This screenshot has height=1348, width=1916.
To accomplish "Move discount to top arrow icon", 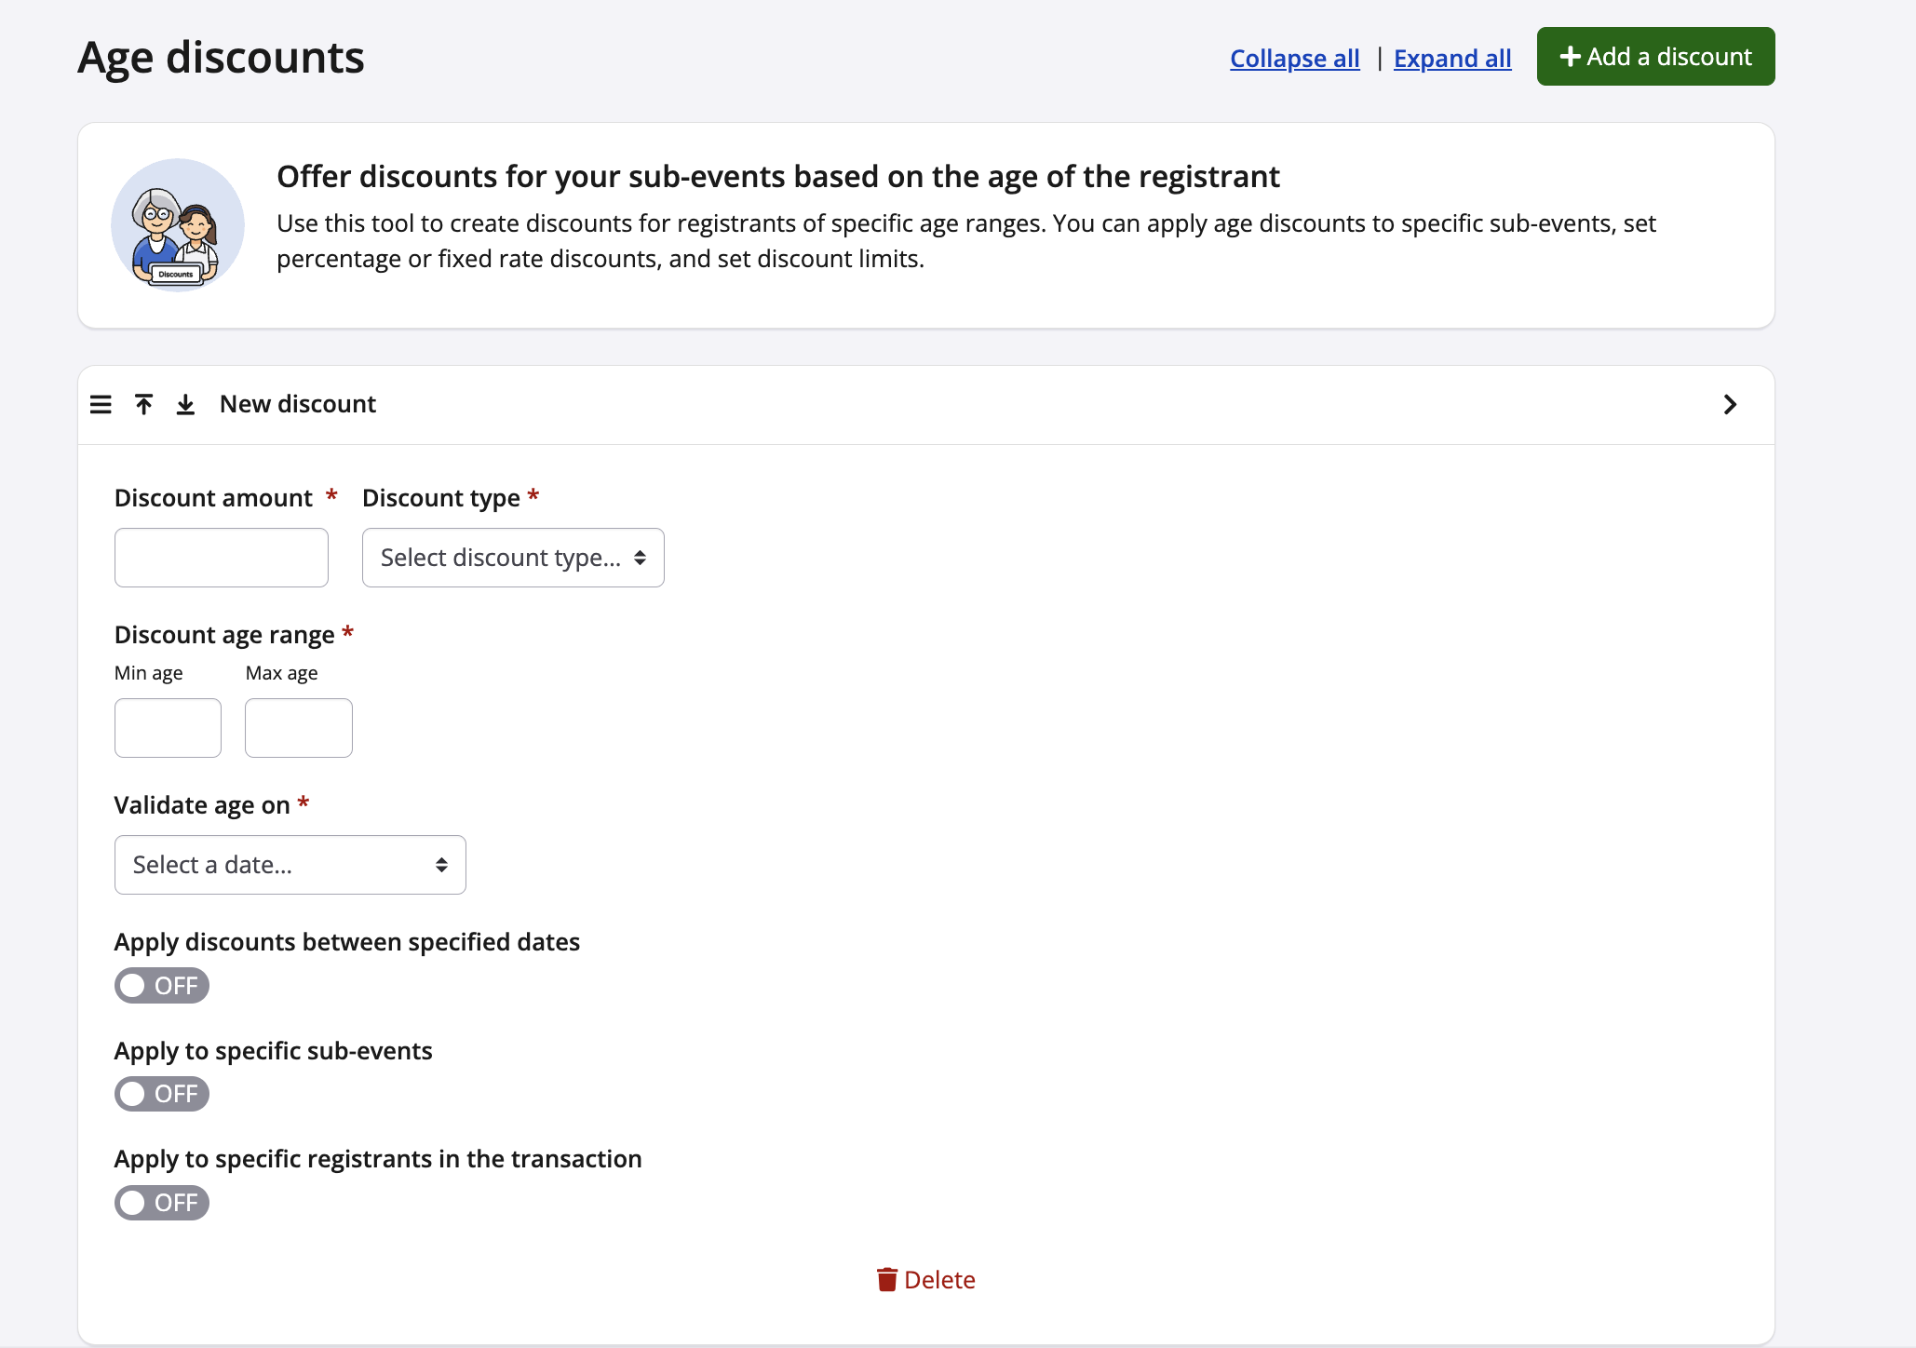I will [143, 404].
